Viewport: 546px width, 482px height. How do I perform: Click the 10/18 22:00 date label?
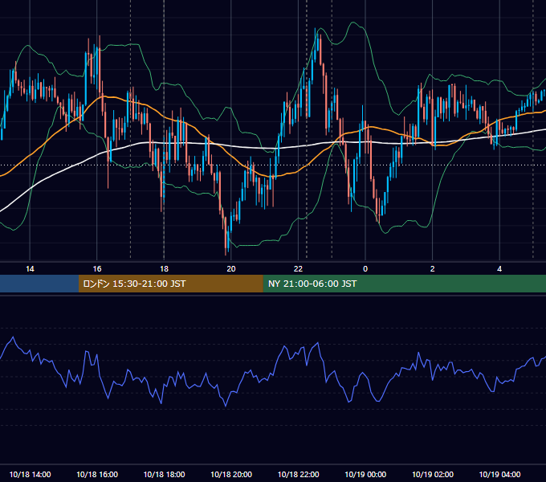[298, 474]
